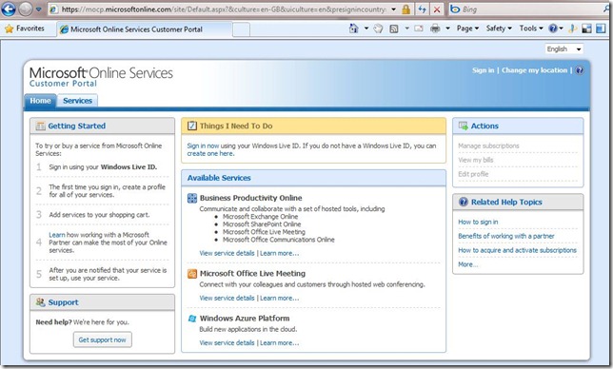Image resolution: width=613 pixels, height=369 pixels.
Task: Click the Stop loading red X icon
Action: 437,10
